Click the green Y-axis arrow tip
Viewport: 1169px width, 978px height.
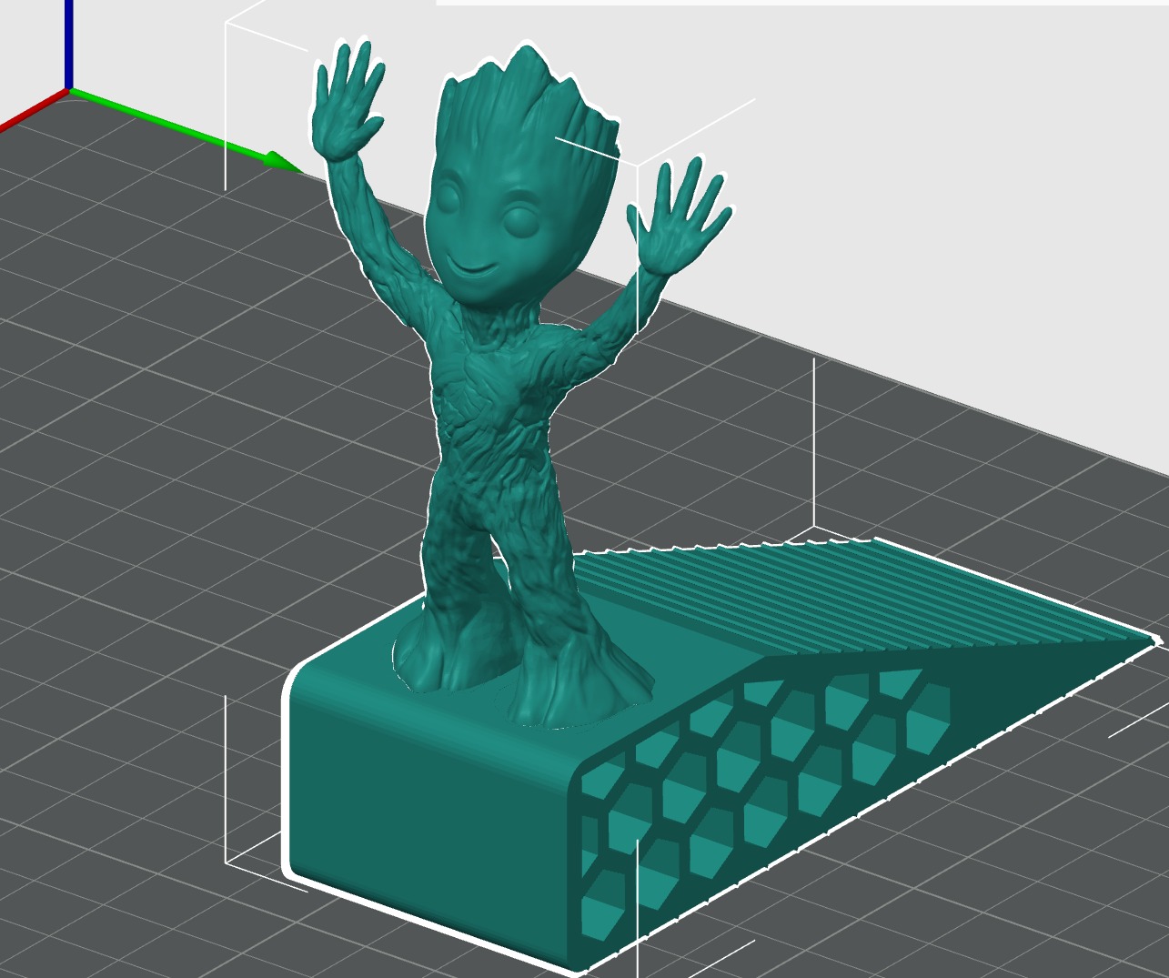(x=286, y=162)
